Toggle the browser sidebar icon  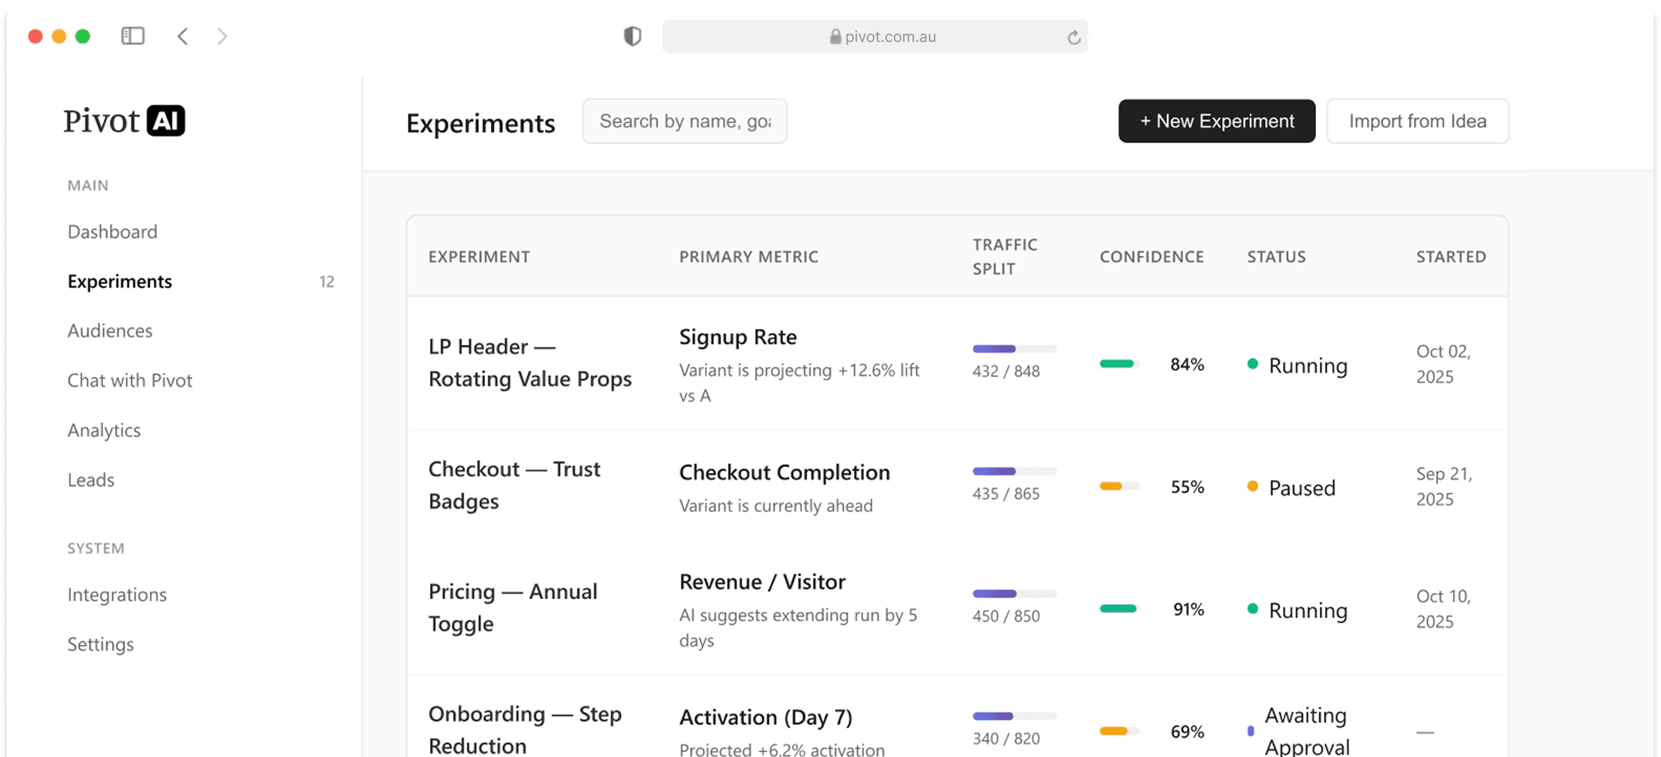pyautogui.click(x=133, y=35)
